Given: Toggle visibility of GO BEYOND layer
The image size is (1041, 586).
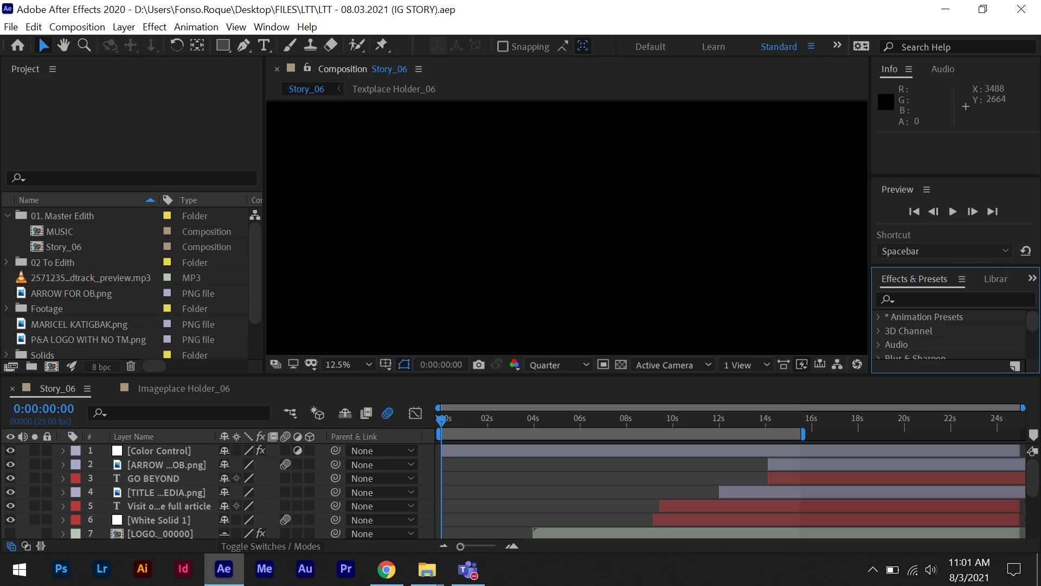Looking at the screenshot, I should click(10, 479).
